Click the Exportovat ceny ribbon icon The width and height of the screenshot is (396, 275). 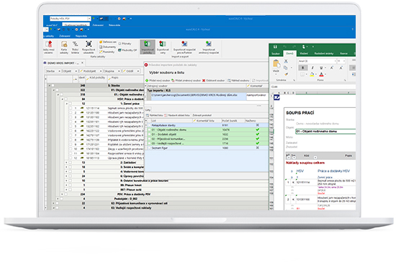click(163, 47)
